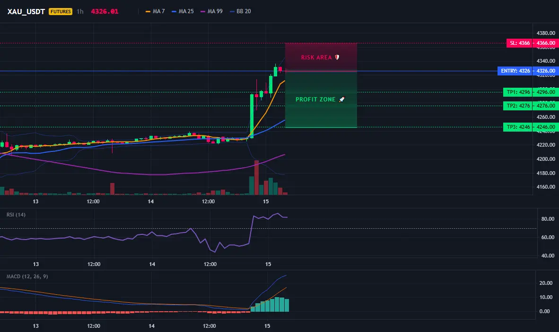Click the PROFIT ZONE text
559x332 pixels.
click(315, 100)
